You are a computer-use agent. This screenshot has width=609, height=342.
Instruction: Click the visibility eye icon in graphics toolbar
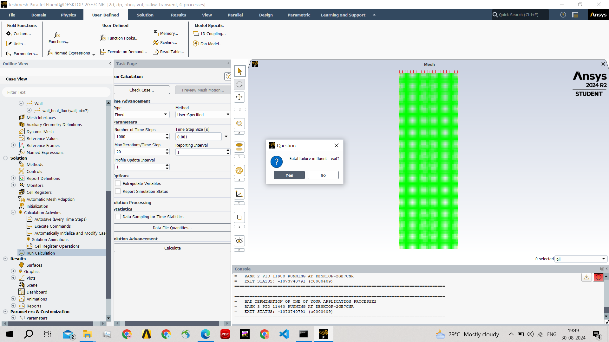coord(239,241)
